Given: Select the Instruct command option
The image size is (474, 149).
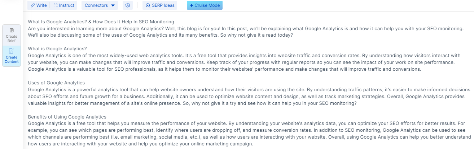Looking at the screenshot, I should [x=64, y=5].
